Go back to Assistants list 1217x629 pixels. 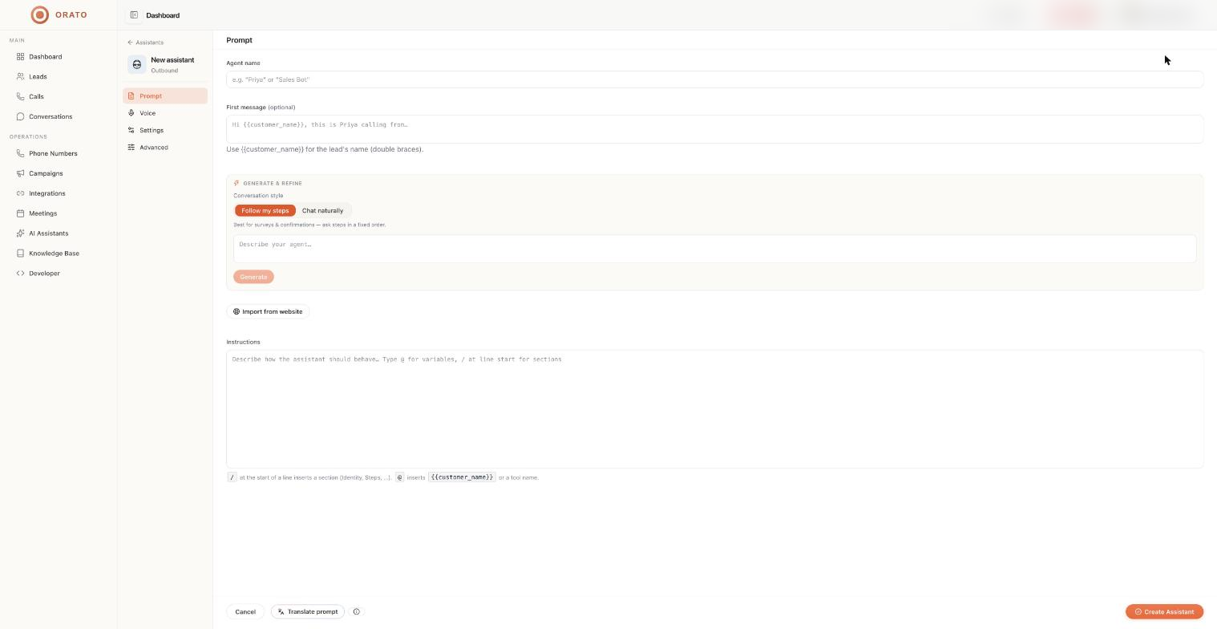(145, 43)
